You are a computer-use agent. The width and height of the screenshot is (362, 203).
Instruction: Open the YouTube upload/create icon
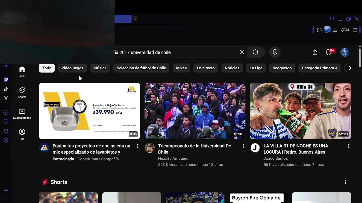315,52
